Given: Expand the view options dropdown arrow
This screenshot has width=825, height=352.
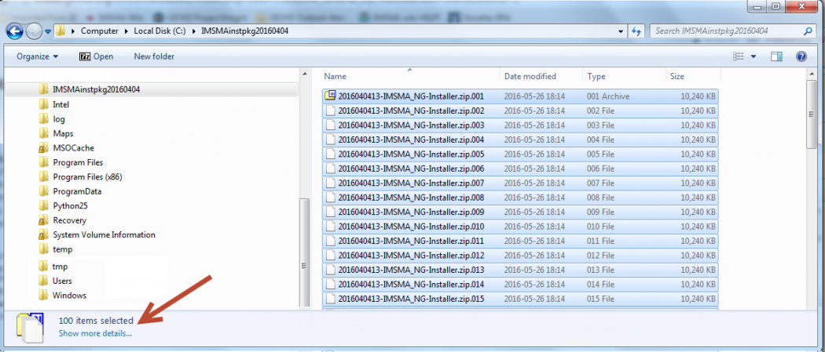Looking at the screenshot, I should coord(753,56).
